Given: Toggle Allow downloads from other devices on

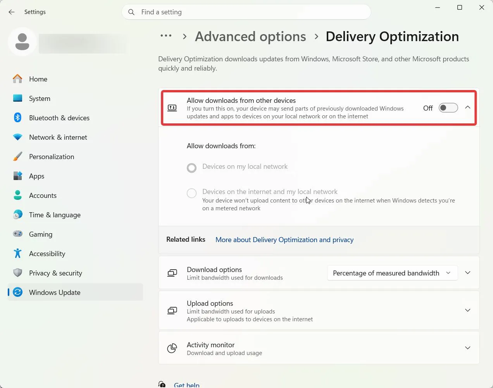Looking at the screenshot, I should coord(448,108).
